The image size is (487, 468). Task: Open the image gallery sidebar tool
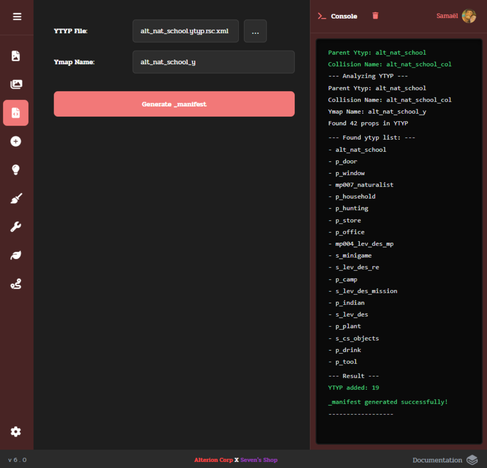tap(16, 84)
